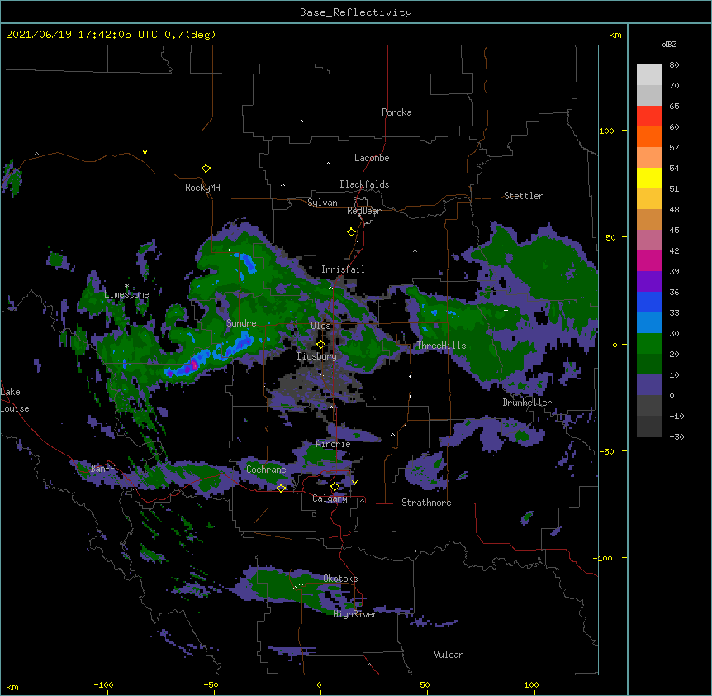Screen dimensions: 712x696
Task: Select the bright yellow 51-54 dBZ legend color
Action: click(649, 178)
